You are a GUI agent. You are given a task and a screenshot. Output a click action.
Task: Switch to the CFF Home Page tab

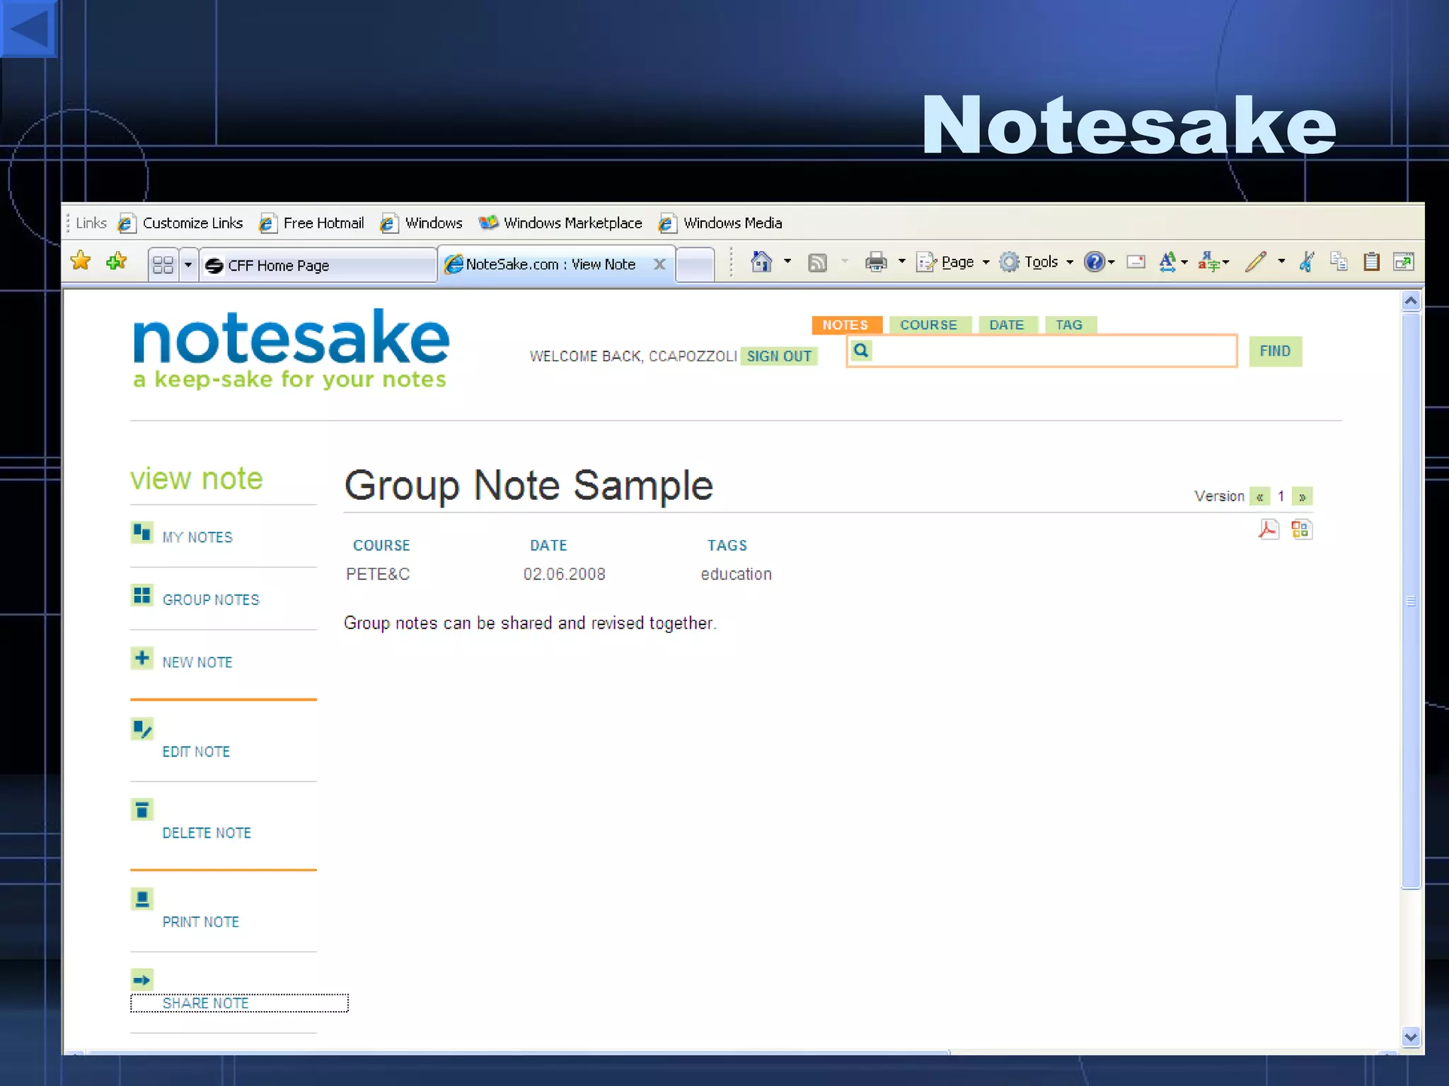point(318,265)
